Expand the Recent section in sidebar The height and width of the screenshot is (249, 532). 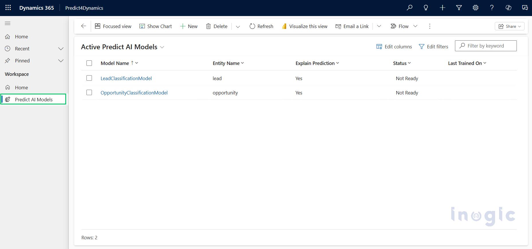point(61,49)
